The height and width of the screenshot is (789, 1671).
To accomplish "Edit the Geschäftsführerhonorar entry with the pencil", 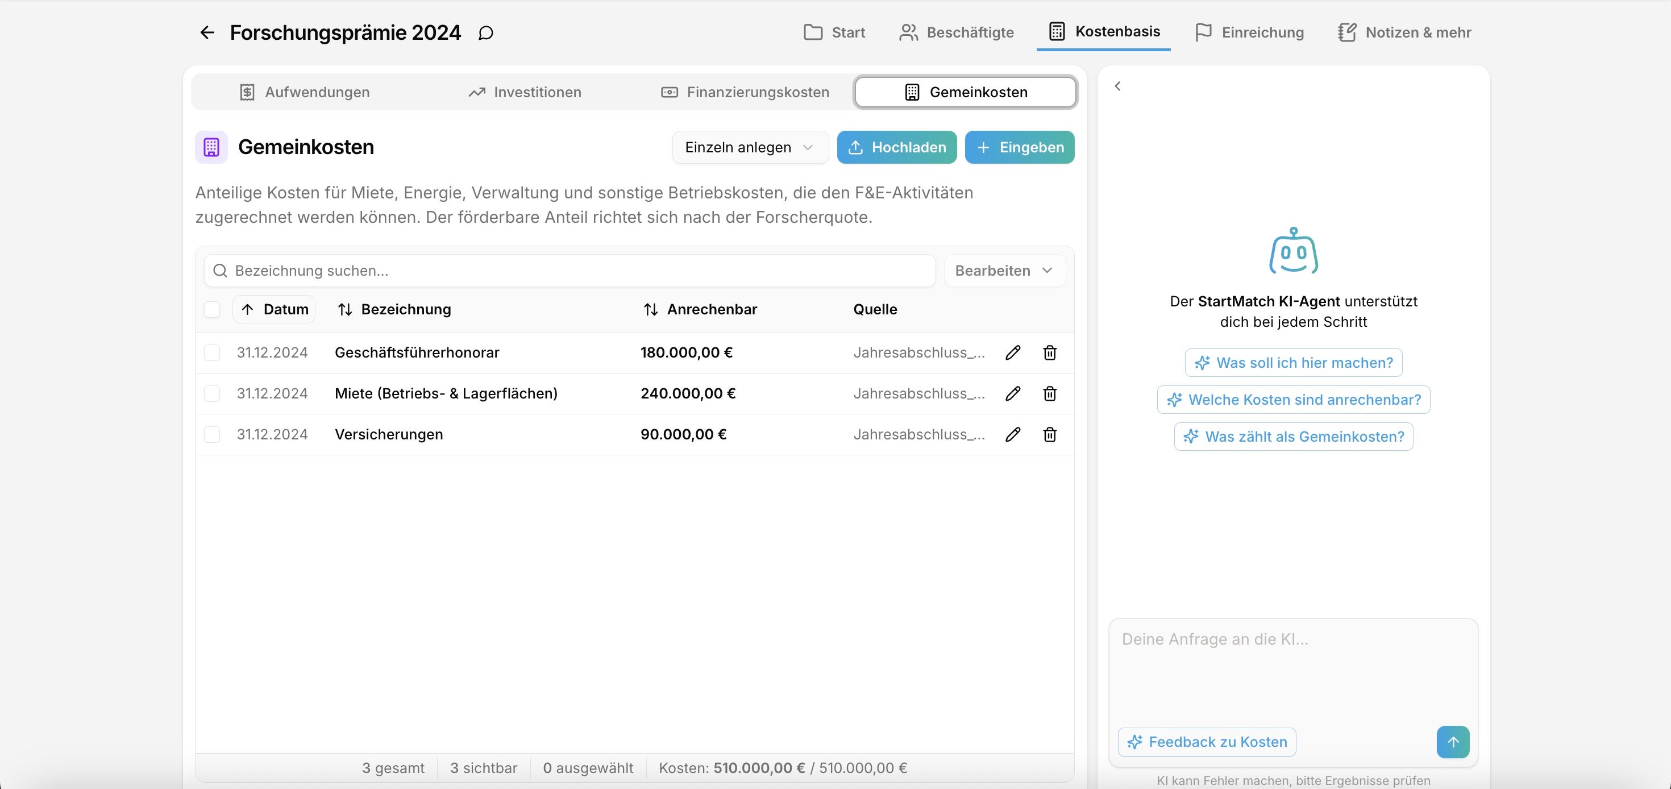I will click(1013, 352).
